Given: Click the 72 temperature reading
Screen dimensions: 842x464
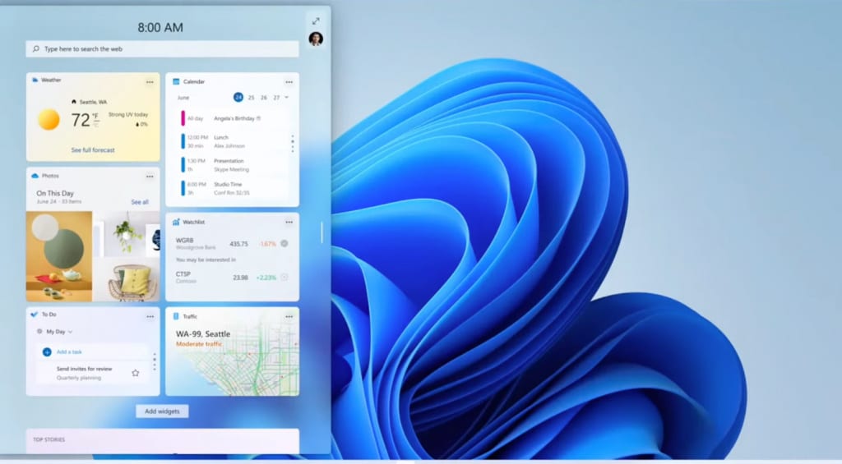Looking at the screenshot, I should tap(81, 120).
